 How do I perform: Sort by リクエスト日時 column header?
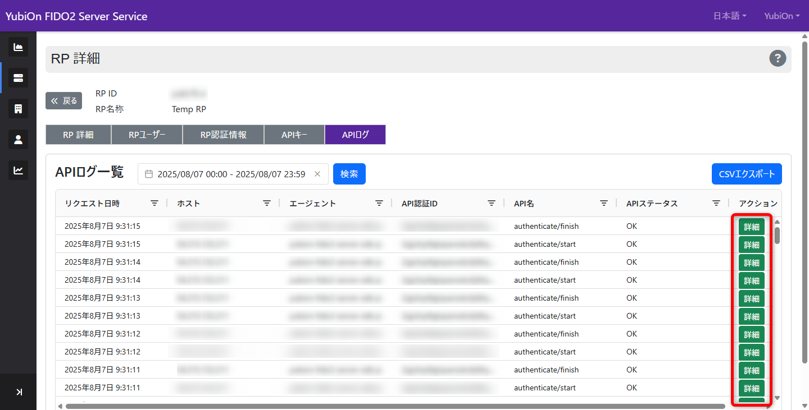(92, 203)
